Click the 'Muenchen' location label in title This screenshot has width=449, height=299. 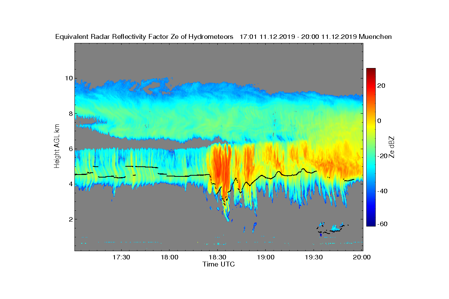point(375,37)
